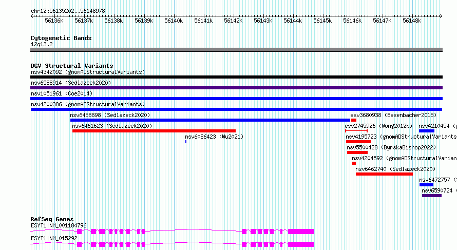Click the ESYT1|NM_001184796 gene label
Viewport: 457px width, 250px height.
[59, 225]
